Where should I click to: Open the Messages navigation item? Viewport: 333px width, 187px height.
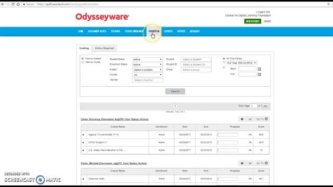click(x=195, y=31)
